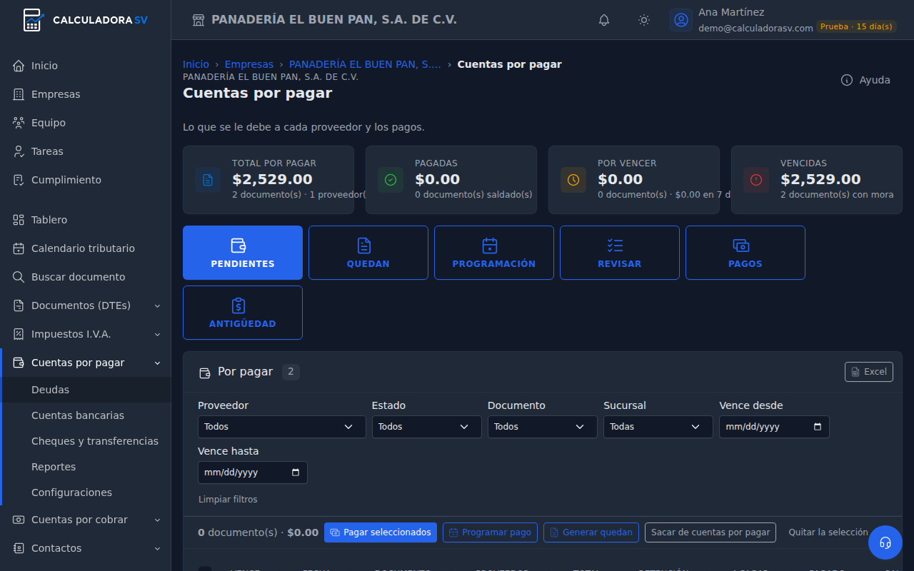
Task: Open Cumplimiento in the sidebar
Action: pos(86,180)
